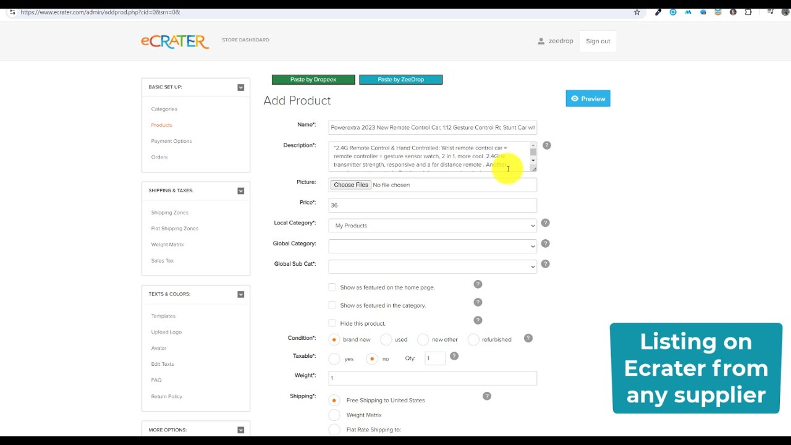Image resolution: width=791 pixels, height=445 pixels.
Task: Select refurbished condition
Action: pos(473,339)
